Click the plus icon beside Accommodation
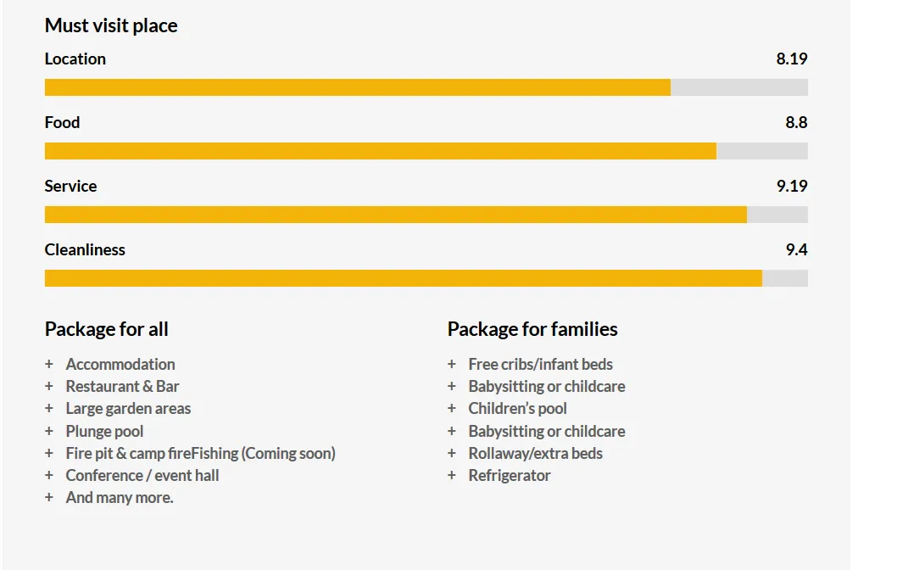The height and width of the screenshot is (570, 897). [49, 365]
